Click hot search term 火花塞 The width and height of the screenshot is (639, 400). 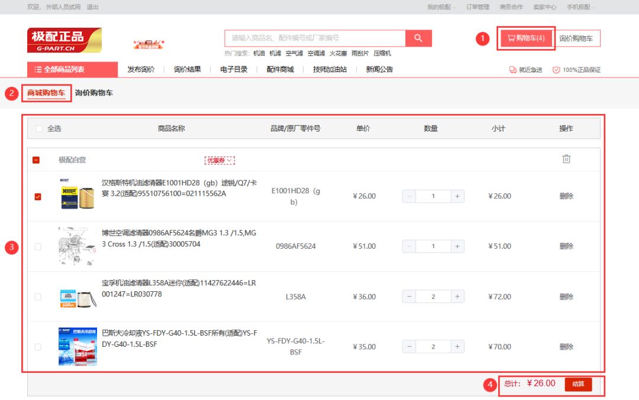[338, 53]
